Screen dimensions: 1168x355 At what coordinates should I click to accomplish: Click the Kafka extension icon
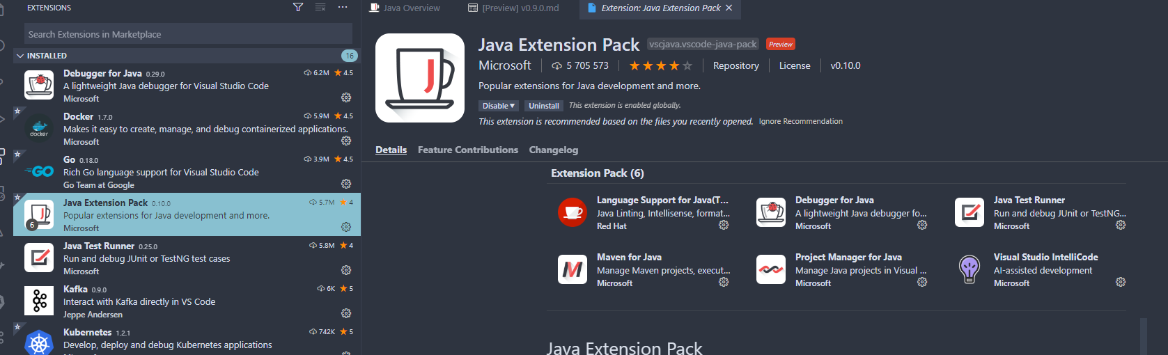point(39,301)
